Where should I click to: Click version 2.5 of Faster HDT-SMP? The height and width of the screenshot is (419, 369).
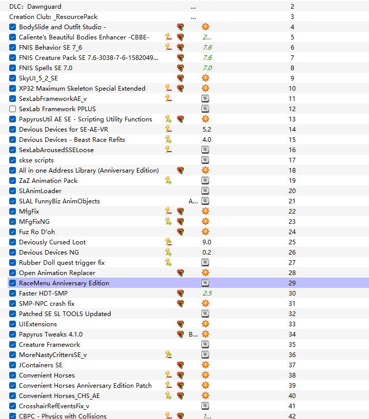pos(207,293)
